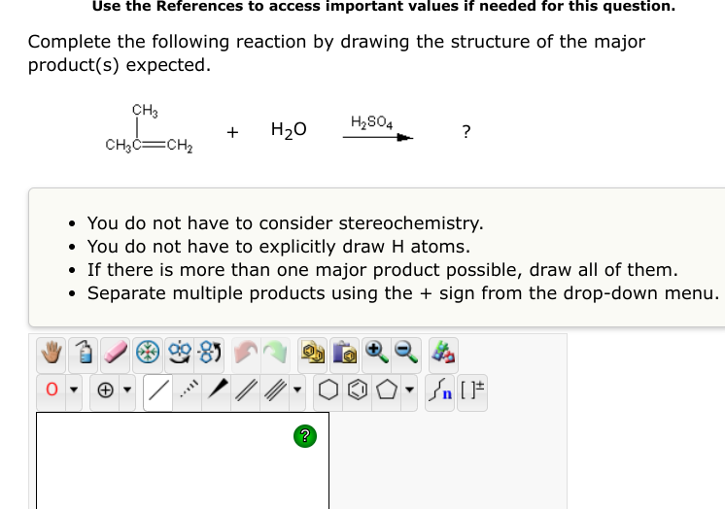The width and height of the screenshot is (725, 509).
Task: Choose the single bond tool
Action: click(158, 390)
